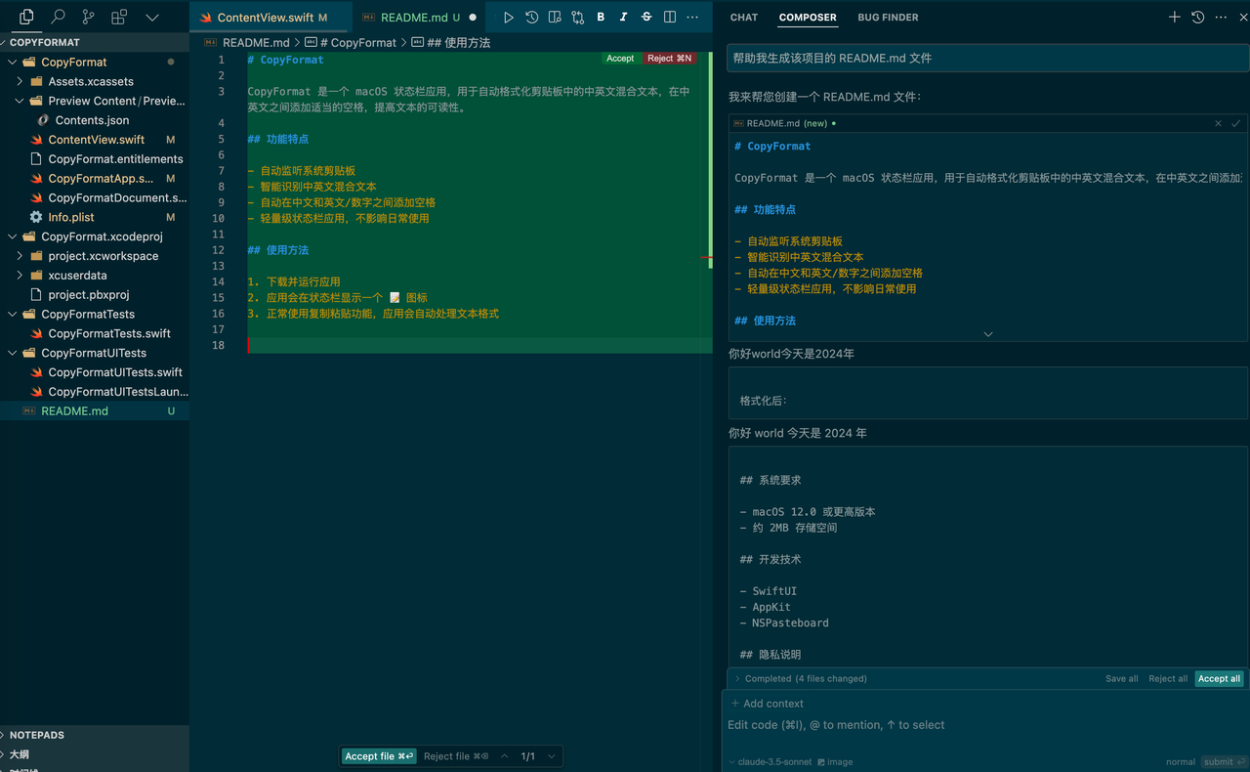Viewport: 1250px width, 772px height.
Task: Toggle italic formatting
Action: [x=623, y=18]
